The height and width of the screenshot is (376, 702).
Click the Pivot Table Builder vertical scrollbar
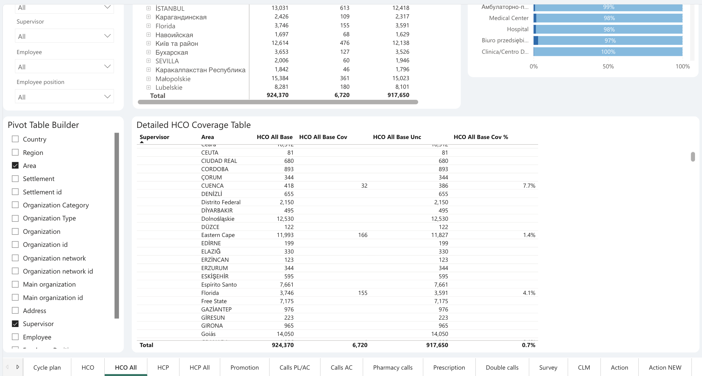[x=117, y=226]
